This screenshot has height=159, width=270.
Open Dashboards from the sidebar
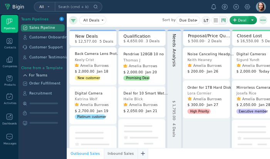[x=10, y=119]
